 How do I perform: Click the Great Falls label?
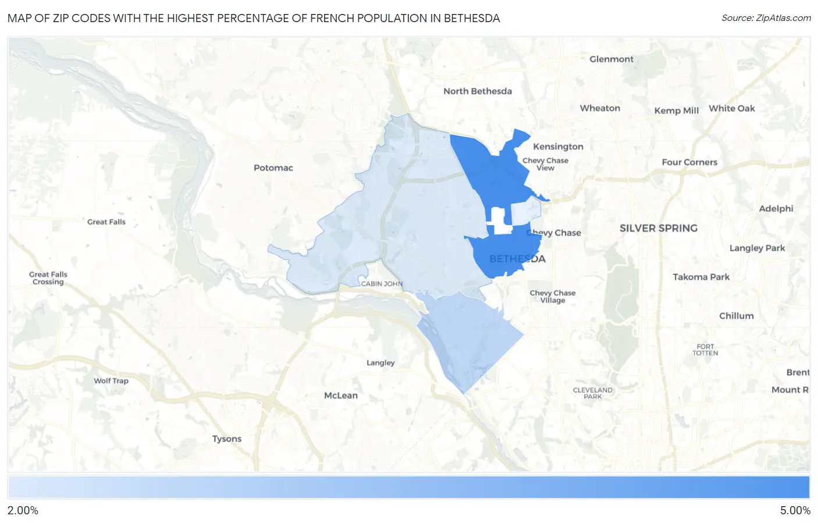[x=106, y=222]
